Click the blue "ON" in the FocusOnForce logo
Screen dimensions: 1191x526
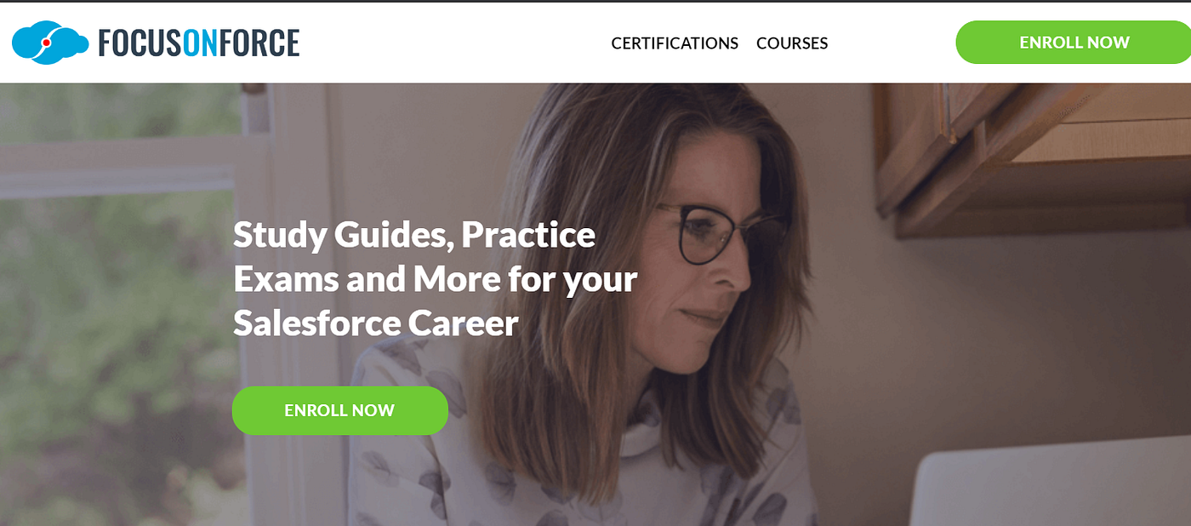pyautogui.click(x=201, y=43)
